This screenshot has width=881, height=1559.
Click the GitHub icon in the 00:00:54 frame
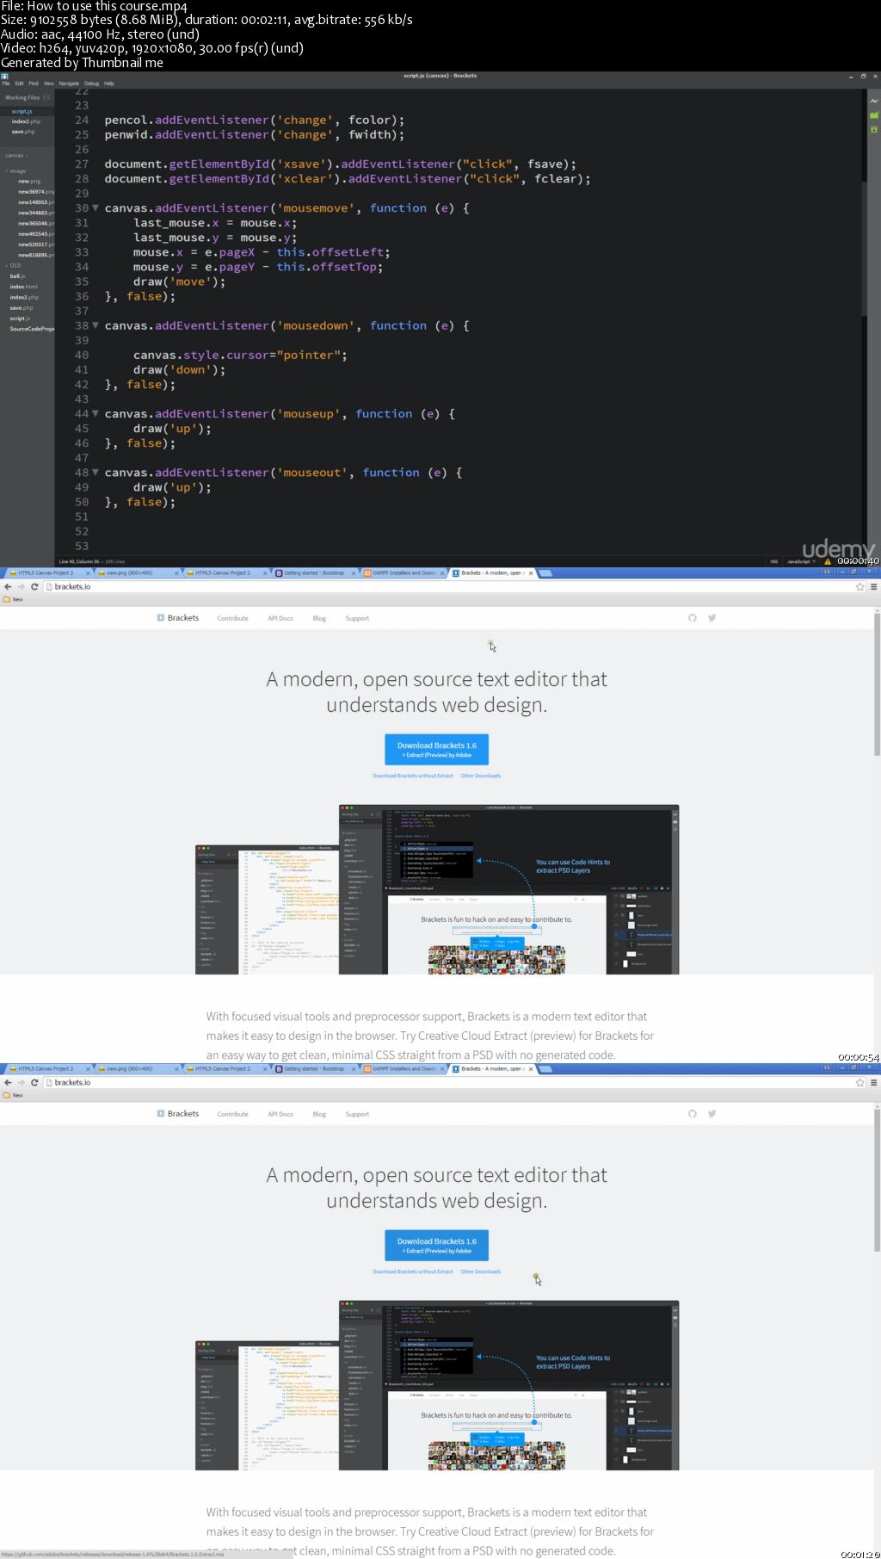coord(693,618)
